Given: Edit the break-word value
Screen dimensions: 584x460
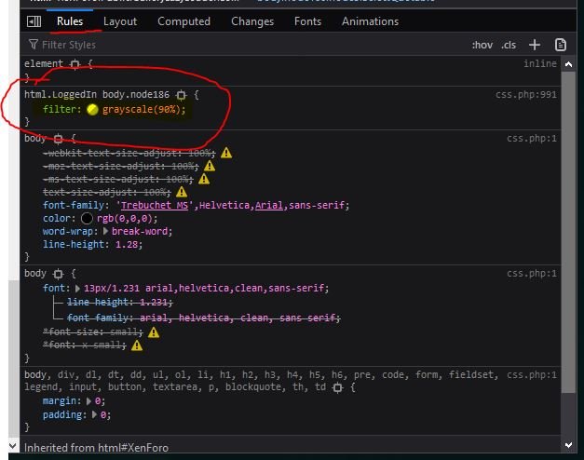Looking at the screenshot, I should pos(140,232).
